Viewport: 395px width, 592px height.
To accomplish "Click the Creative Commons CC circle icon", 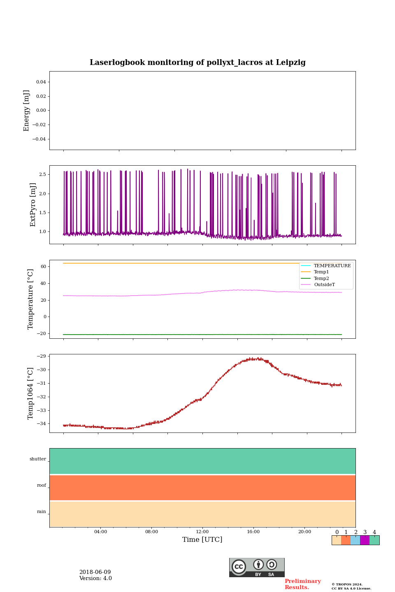I will click(x=239, y=567).
